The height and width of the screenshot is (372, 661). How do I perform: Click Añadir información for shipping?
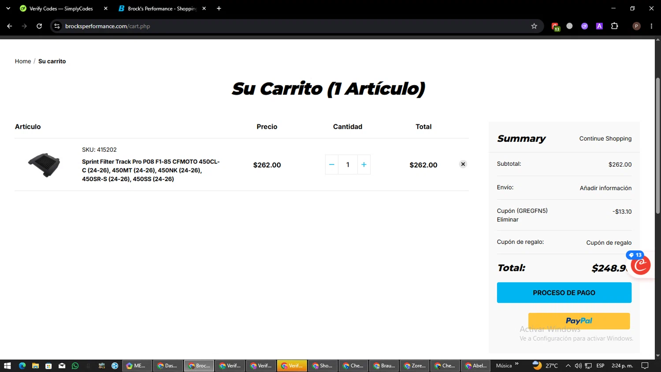605,188
